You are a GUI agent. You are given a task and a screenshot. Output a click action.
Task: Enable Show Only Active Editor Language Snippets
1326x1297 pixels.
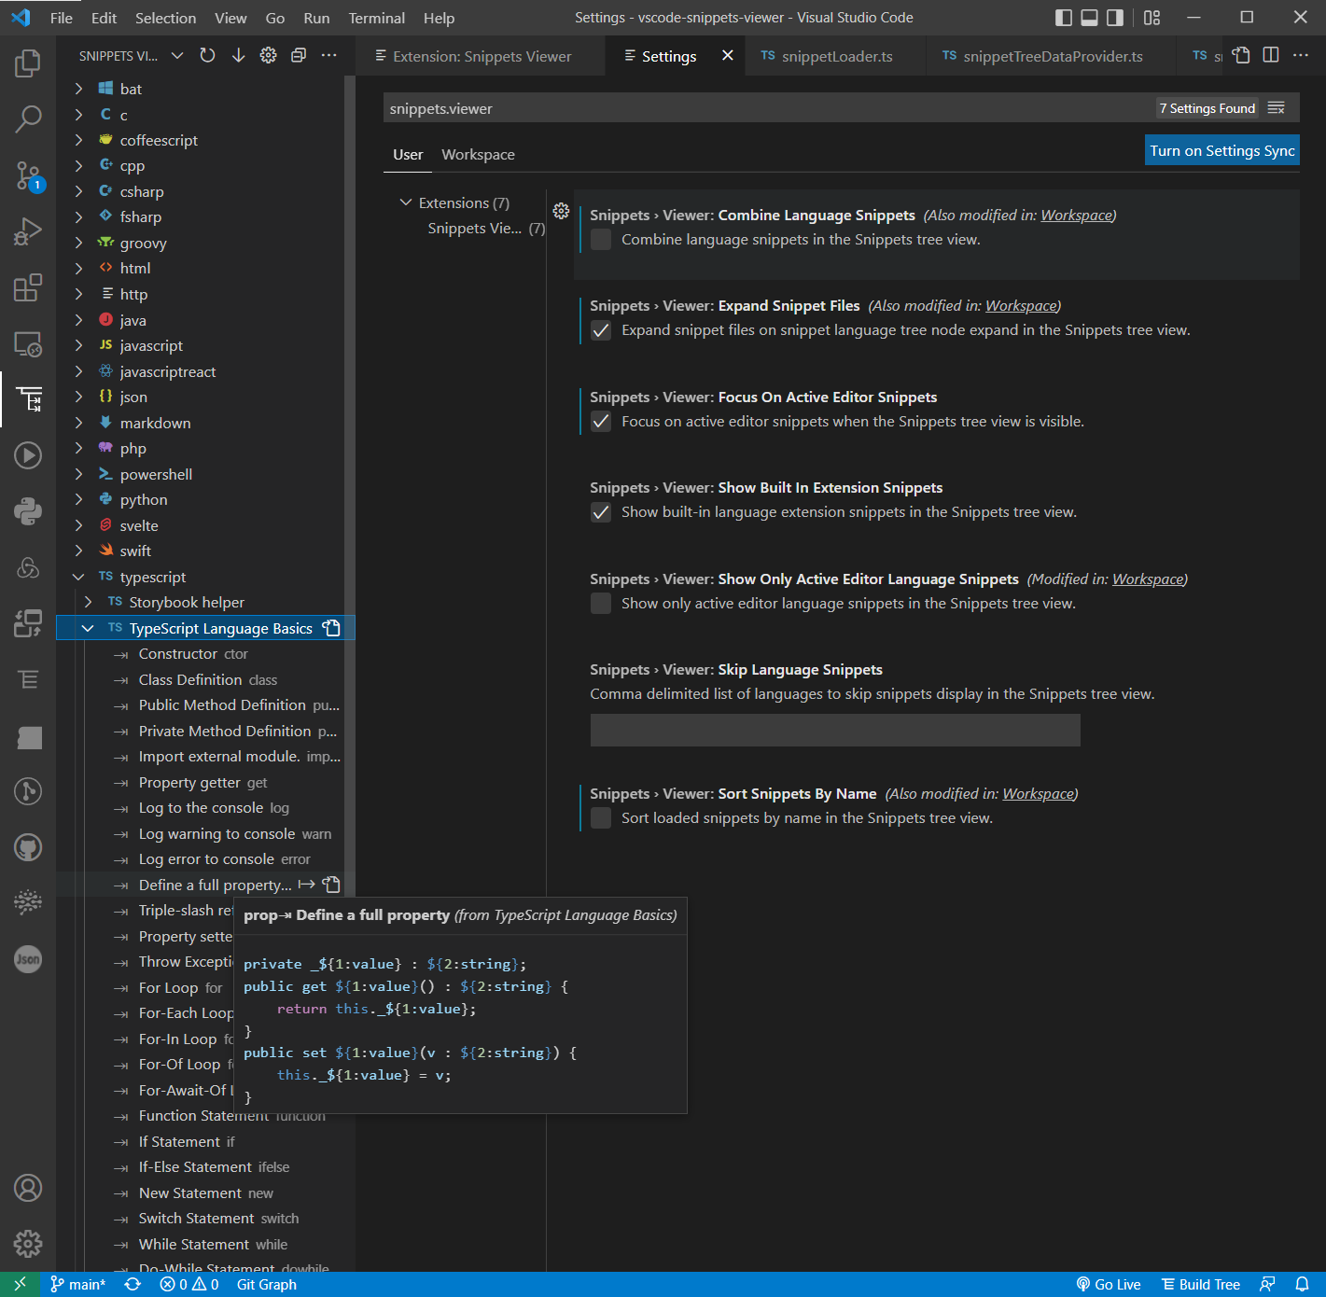(601, 604)
